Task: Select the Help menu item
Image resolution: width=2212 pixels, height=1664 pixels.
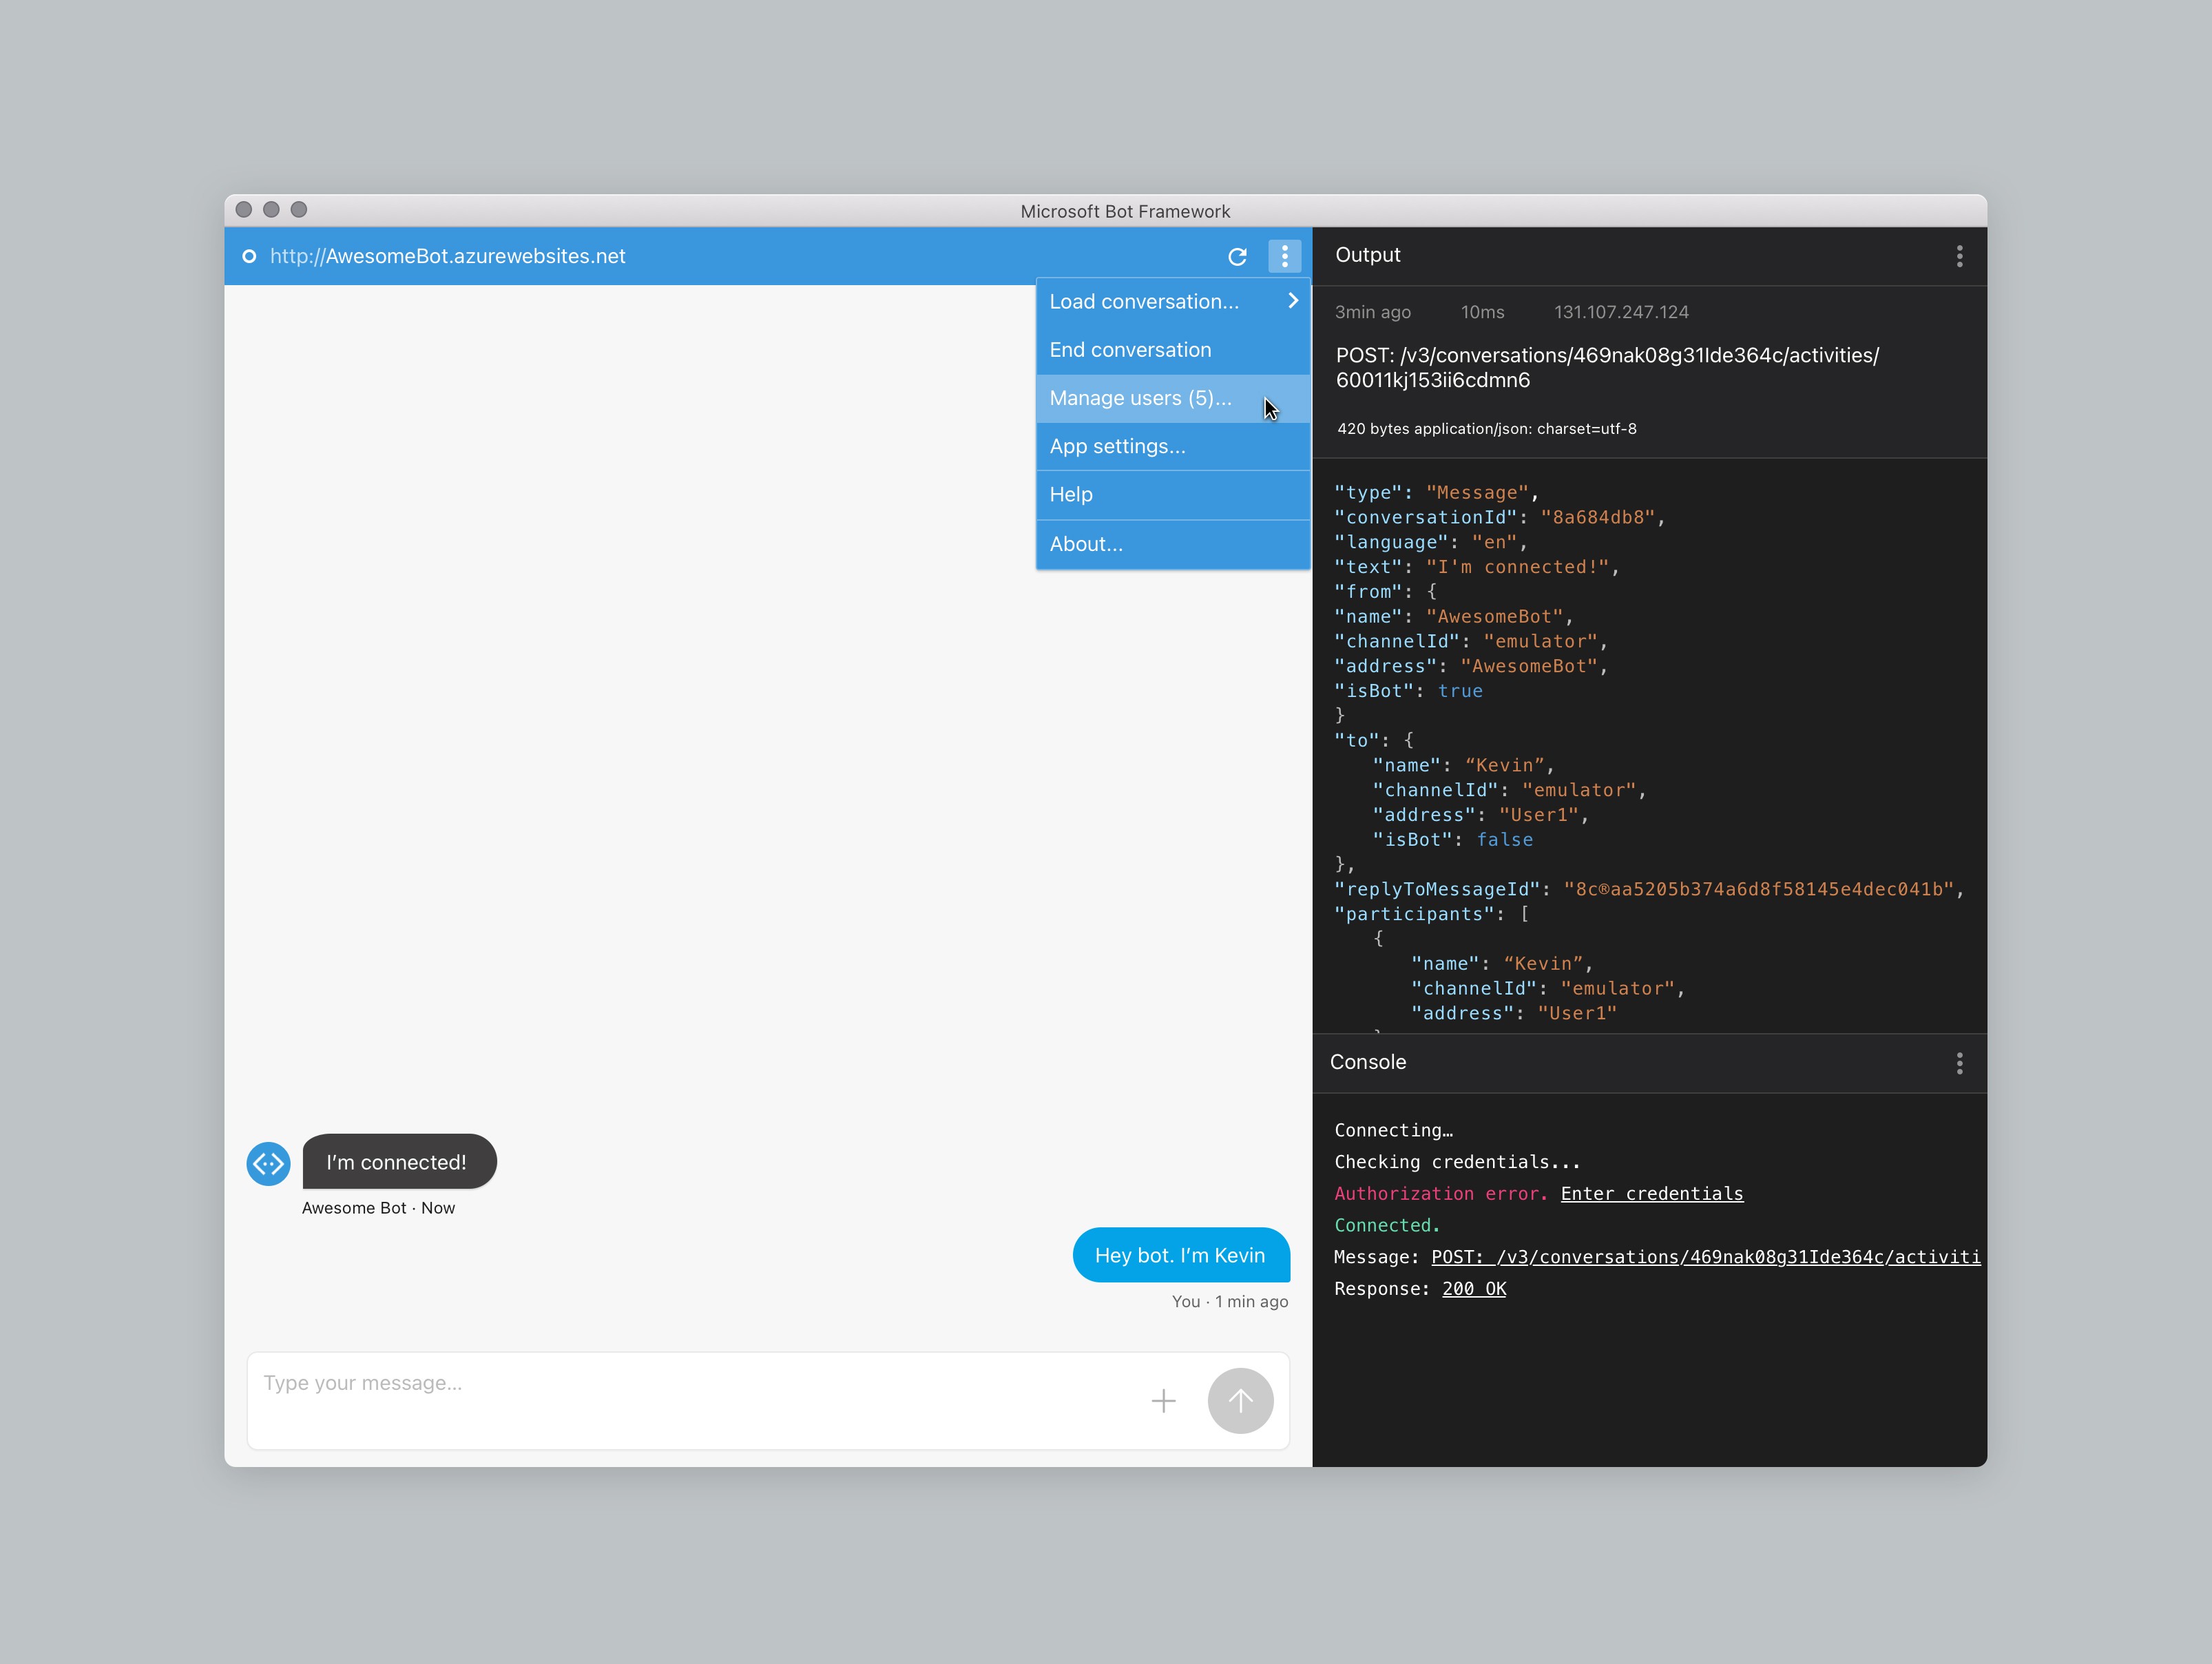Action: (x=1071, y=495)
